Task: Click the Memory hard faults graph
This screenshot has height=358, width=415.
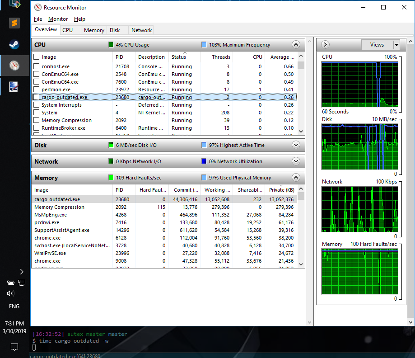Action: (359, 272)
